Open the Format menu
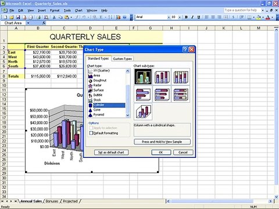 pos(55,10)
